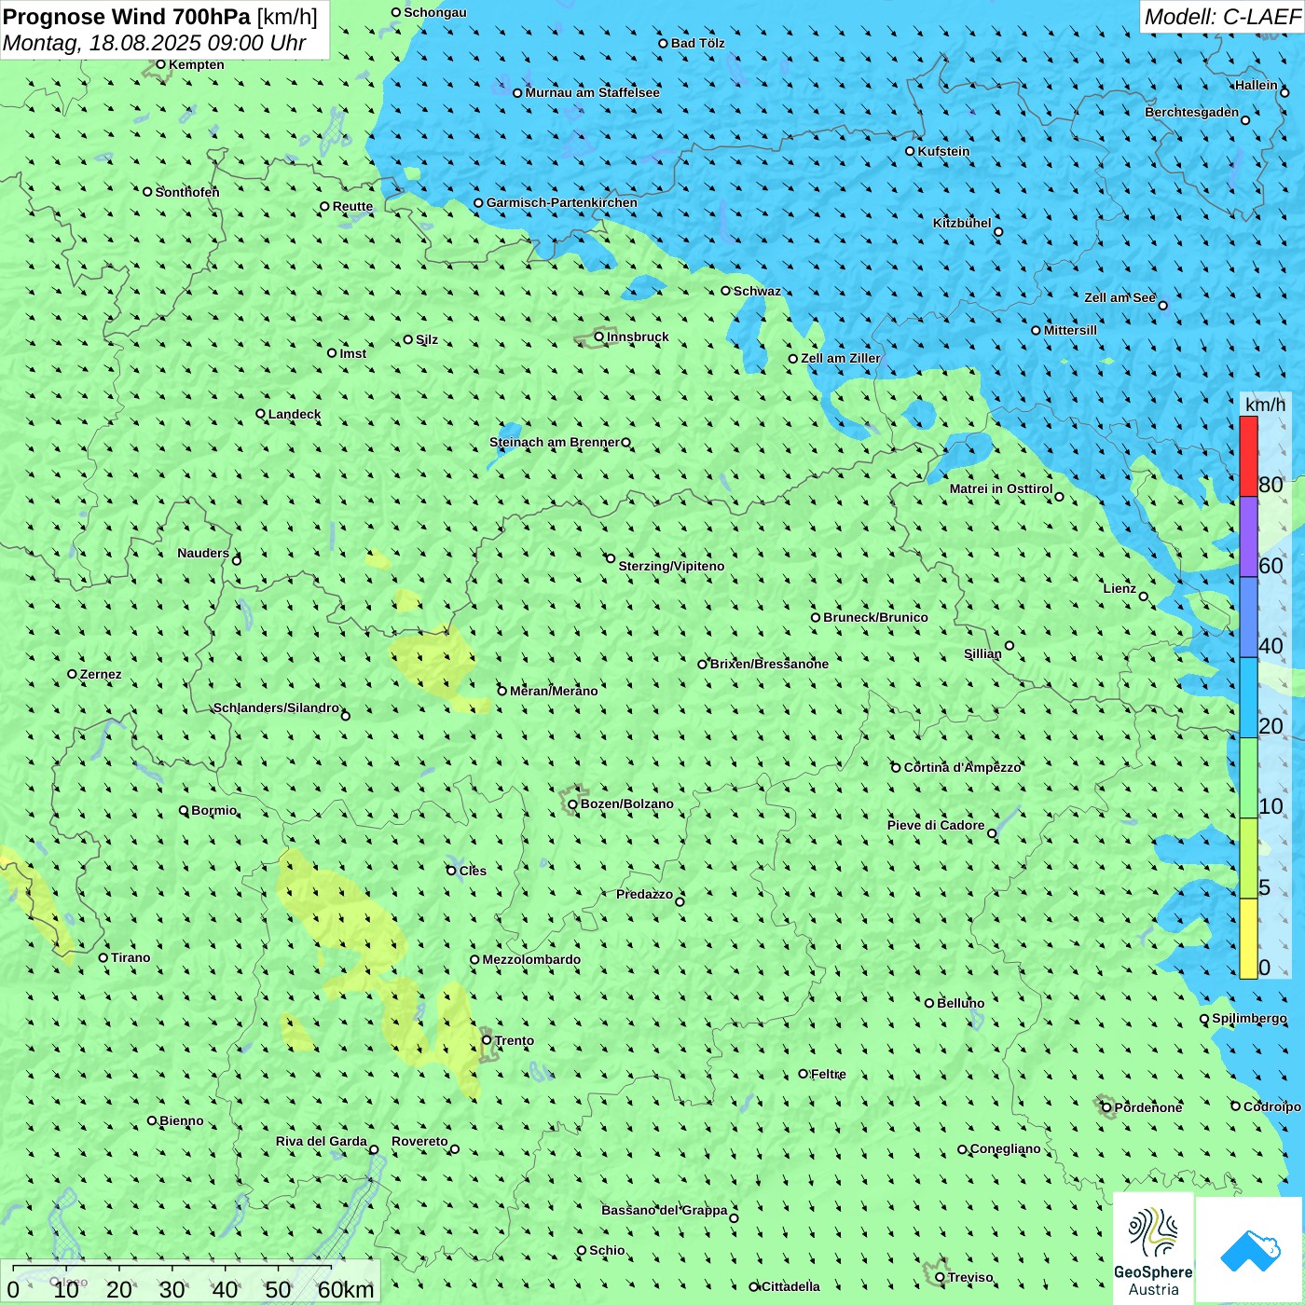Select the Bozen/Bolzano city marker
Screen dimensions: 1305x1305
point(572,804)
